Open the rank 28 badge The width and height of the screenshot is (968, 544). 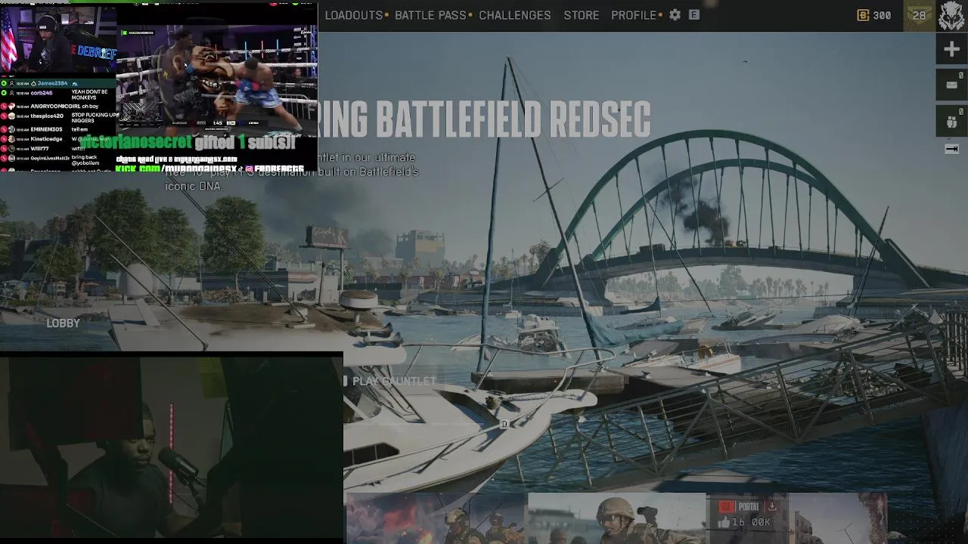tap(919, 15)
